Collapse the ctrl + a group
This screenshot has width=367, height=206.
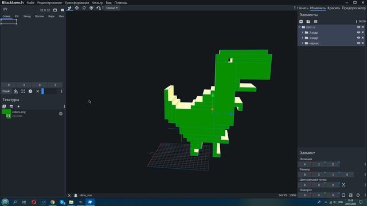pyautogui.click(x=299, y=27)
